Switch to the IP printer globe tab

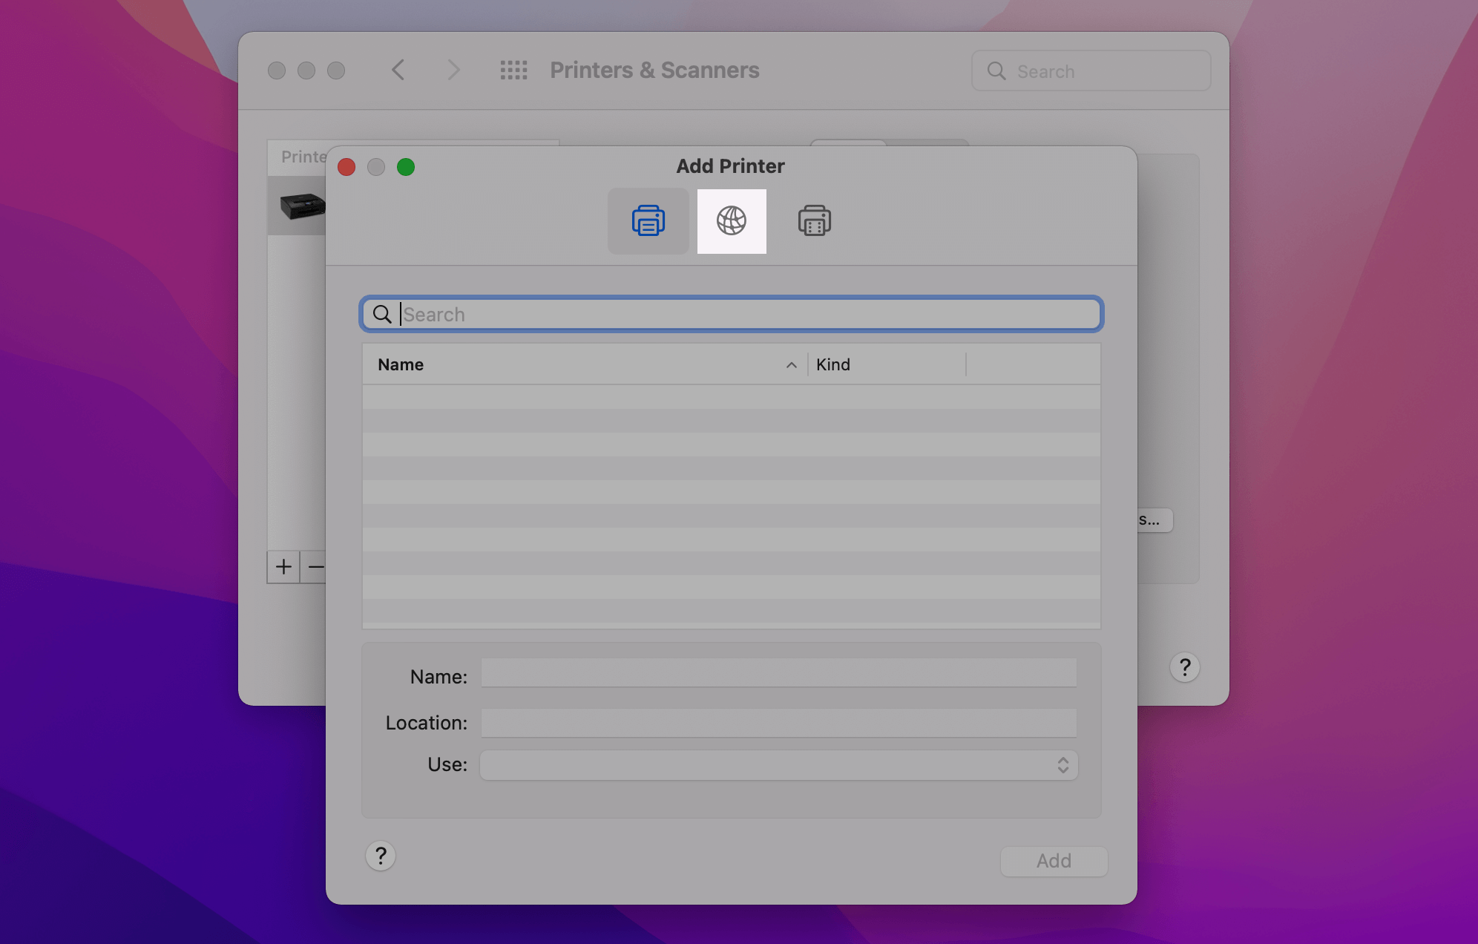coord(732,221)
